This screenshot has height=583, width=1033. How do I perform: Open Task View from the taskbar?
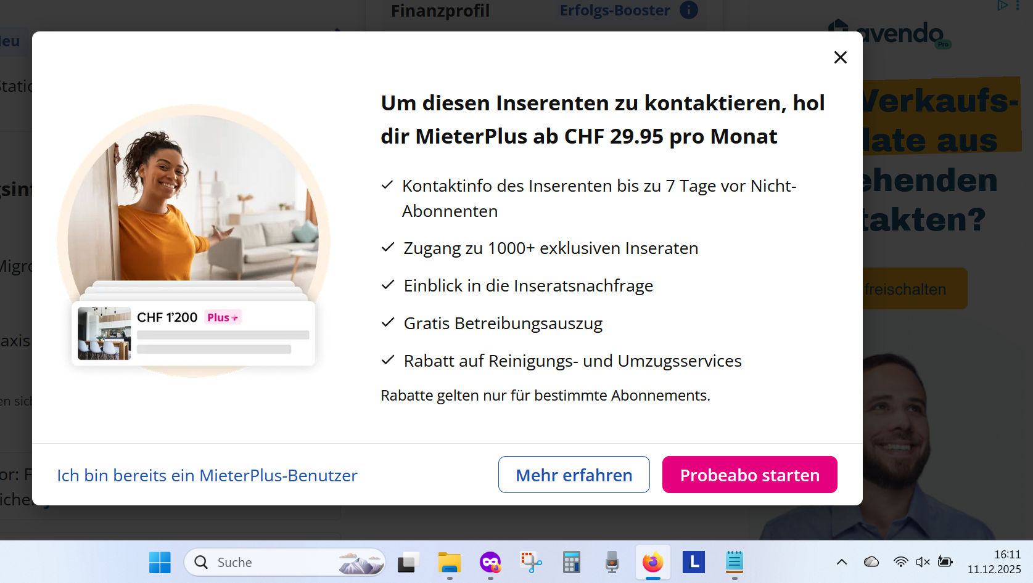(408, 562)
